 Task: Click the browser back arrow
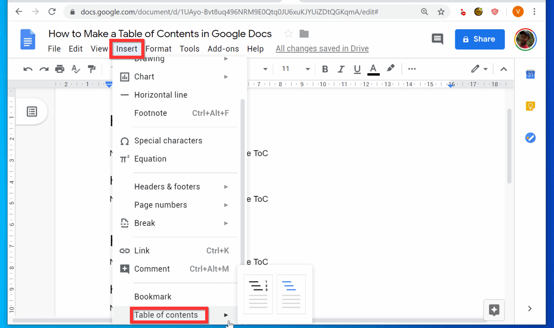(19, 12)
